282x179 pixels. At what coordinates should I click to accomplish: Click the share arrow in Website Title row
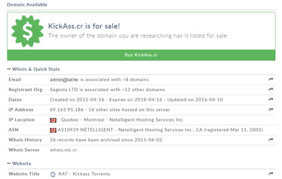click(271, 174)
